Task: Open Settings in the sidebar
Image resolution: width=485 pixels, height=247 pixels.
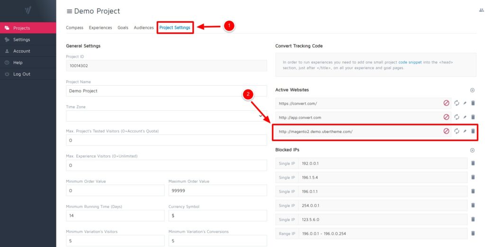Action: 28,40
